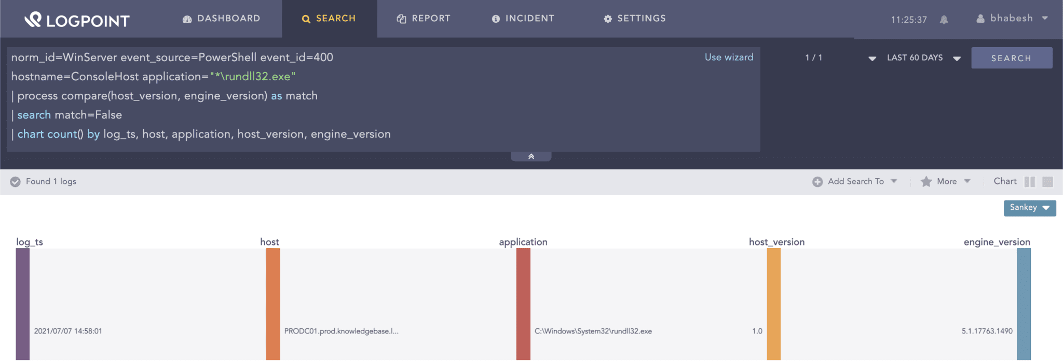Click the Use wizard link

pyautogui.click(x=729, y=57)
